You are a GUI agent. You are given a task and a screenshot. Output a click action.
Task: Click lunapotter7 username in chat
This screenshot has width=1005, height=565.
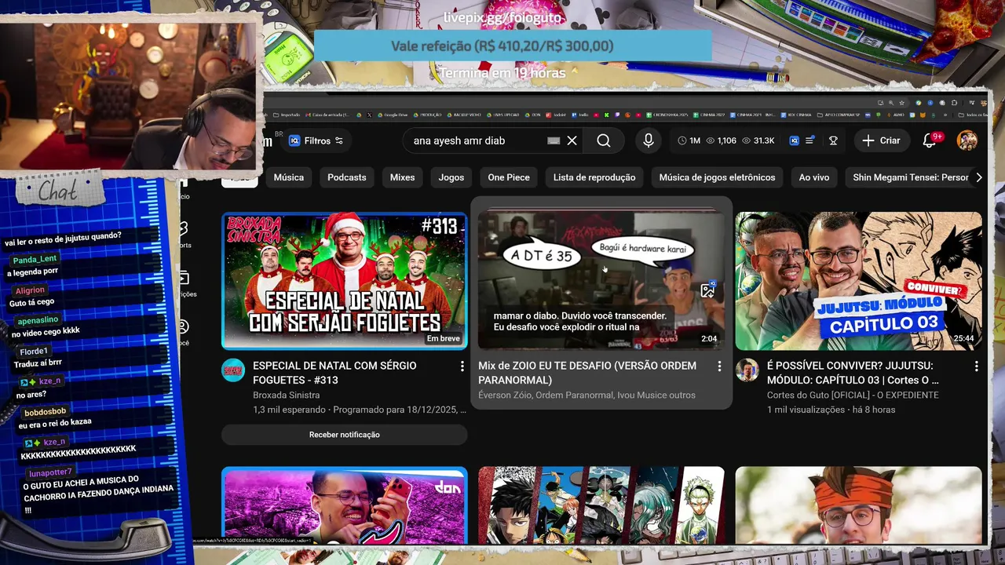(50, 472)
